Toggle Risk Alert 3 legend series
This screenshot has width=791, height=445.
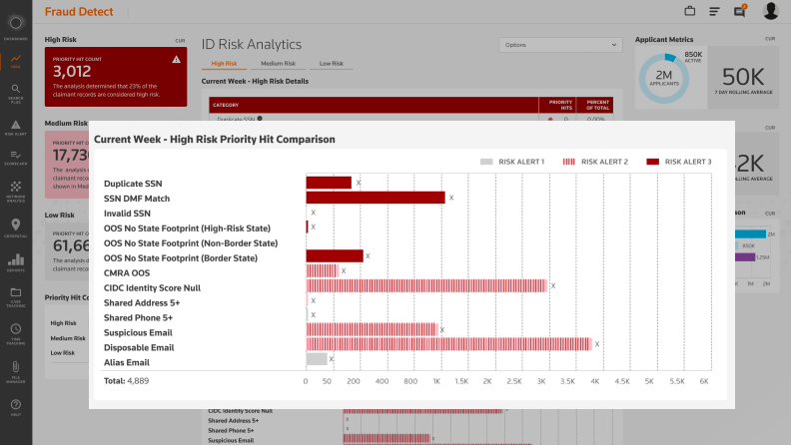(x=679, y=161)
